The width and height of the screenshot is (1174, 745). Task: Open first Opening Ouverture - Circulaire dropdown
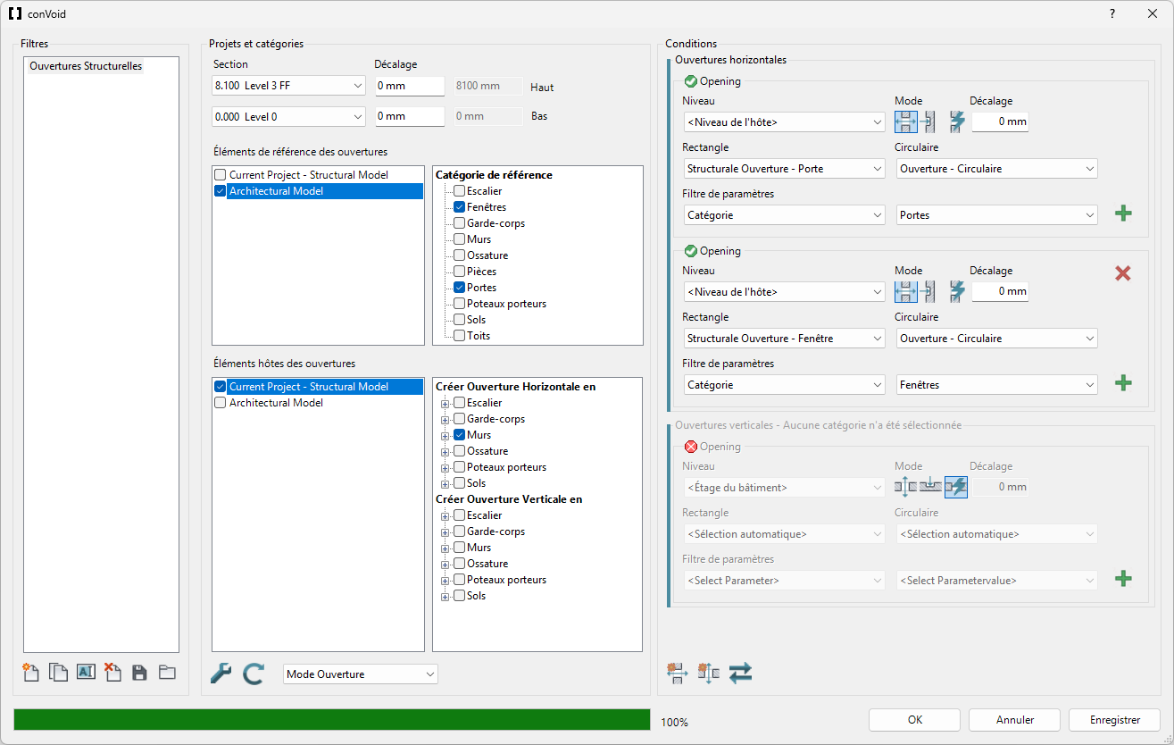tap(997, 169)
